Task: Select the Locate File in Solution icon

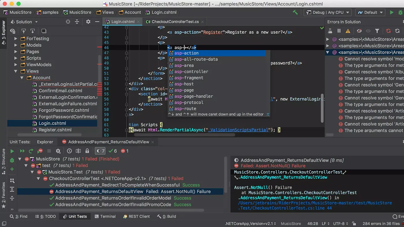Action: (x=68, y=22)
